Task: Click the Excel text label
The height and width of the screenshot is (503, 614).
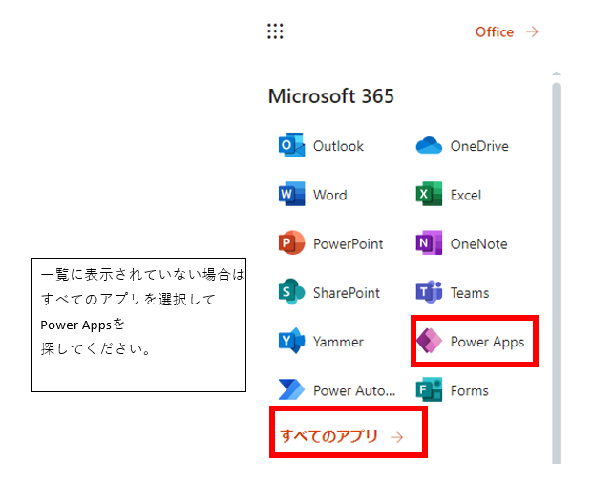Action: click(x=466, y=195)
